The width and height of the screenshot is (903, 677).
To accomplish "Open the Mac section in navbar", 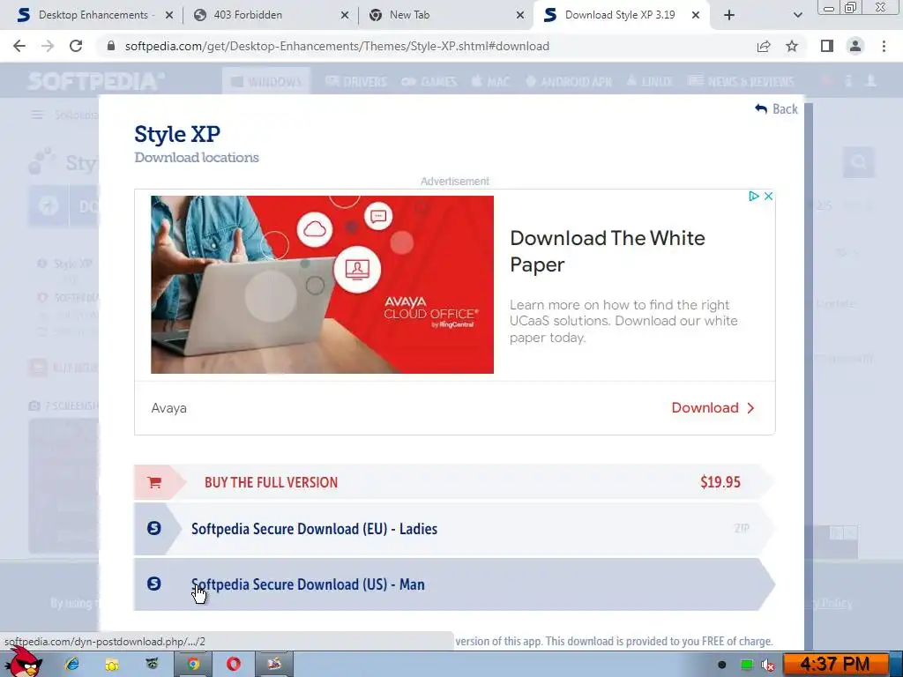I will pyautogui.click(x=490, y=81).
